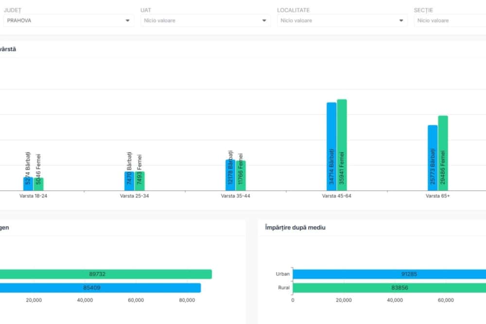Open the JUDEȚ dropdown showing PRAHOVA

[68, 20]
